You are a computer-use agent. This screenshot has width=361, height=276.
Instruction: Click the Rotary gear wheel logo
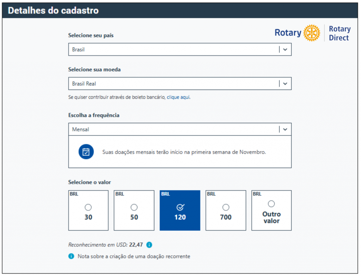[312, 33]
